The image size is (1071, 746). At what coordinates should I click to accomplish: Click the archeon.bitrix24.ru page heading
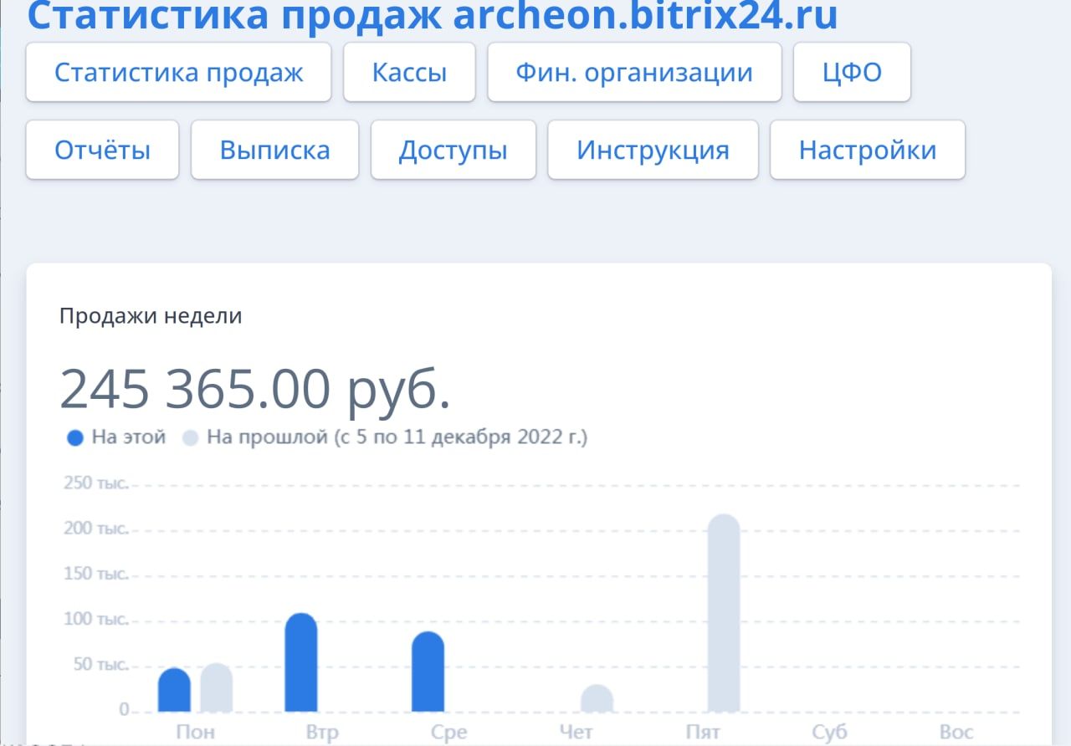pyautogui.click(x=433, y=17)
